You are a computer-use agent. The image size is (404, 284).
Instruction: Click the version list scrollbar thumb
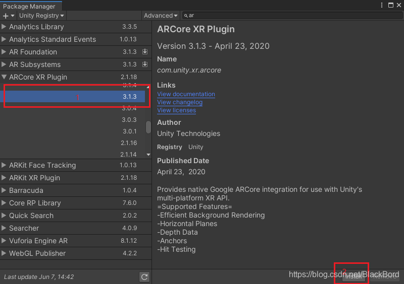coord(148,127)
